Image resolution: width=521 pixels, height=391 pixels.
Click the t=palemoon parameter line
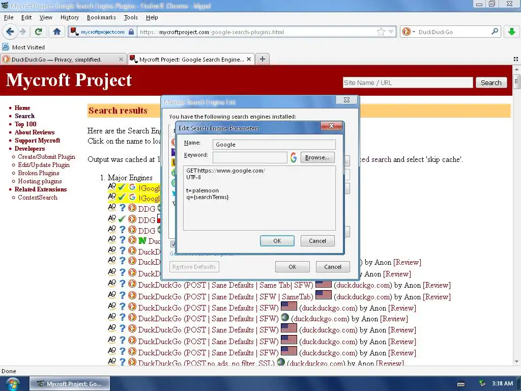202,190
